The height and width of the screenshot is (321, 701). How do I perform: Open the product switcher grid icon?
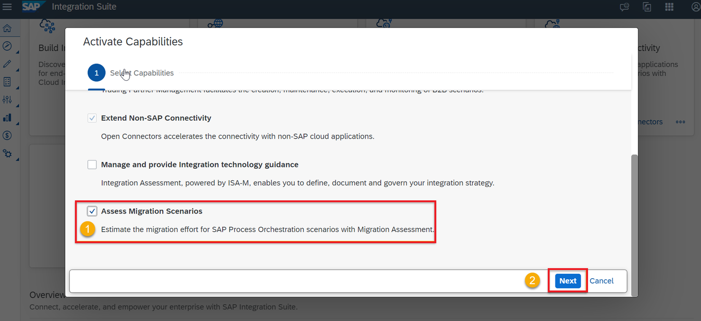pyautogui.click(x=669, y=7)
